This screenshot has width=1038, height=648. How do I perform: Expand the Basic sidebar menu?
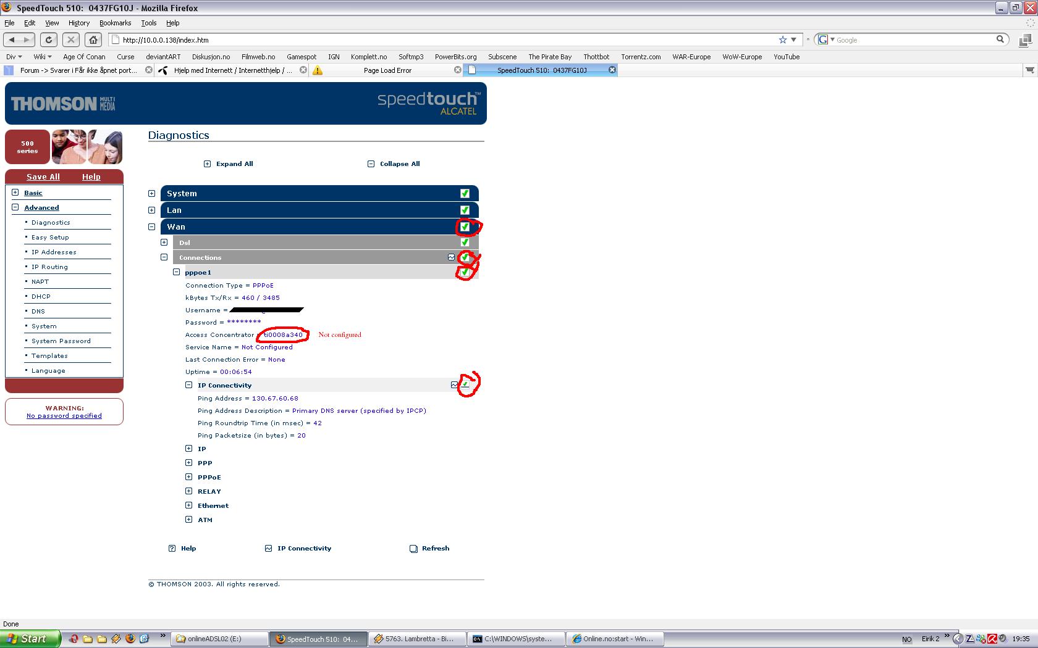pyautogui.click(x=15, y=192)
